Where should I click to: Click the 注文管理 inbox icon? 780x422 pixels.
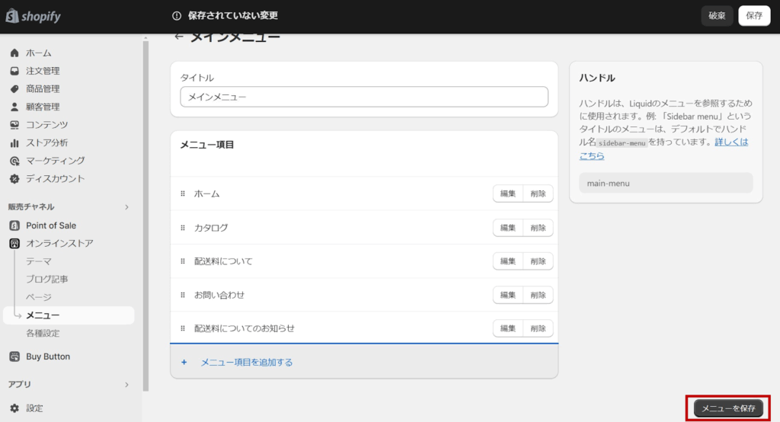pos(14,71)
